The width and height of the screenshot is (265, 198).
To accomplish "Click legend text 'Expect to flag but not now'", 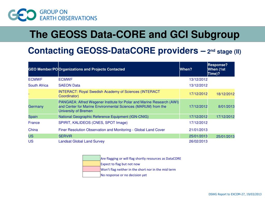I will tap(120, 164).
